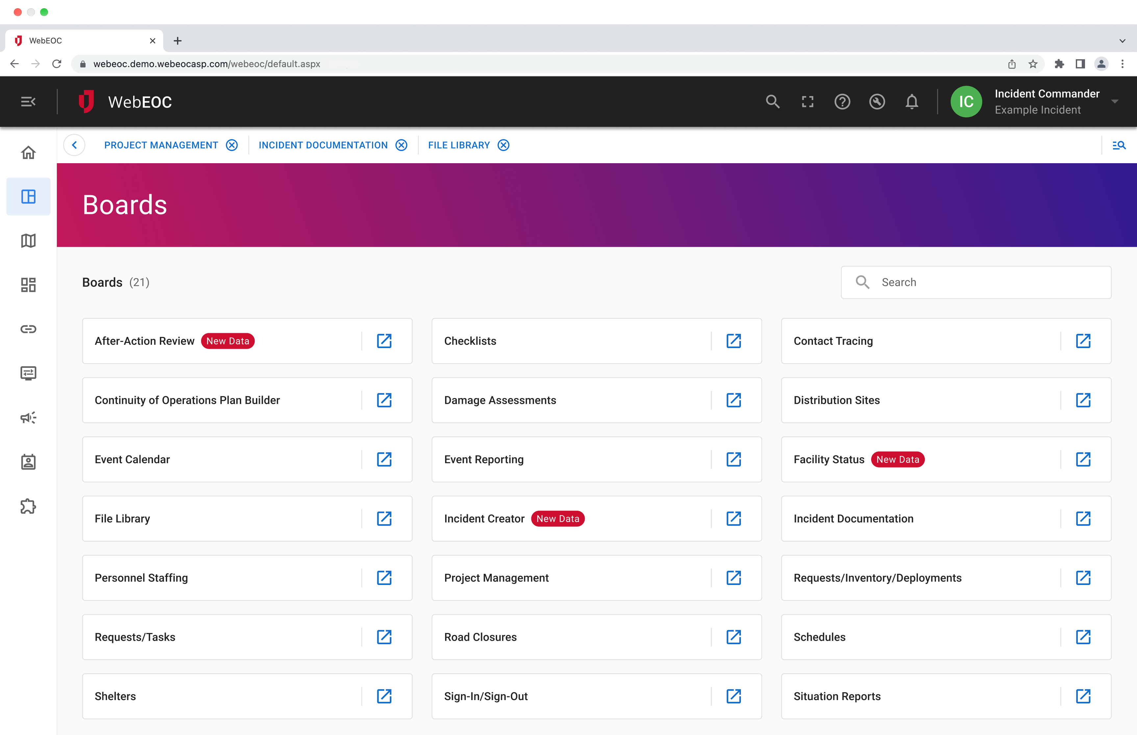Open Contact Tracing in a new window
This screenshot has height=735, width=1137.
click(x=1083, y=341)
